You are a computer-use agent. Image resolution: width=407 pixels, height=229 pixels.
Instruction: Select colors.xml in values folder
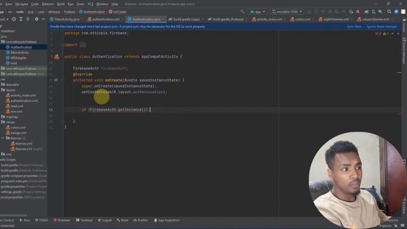[x=16, y=127]
